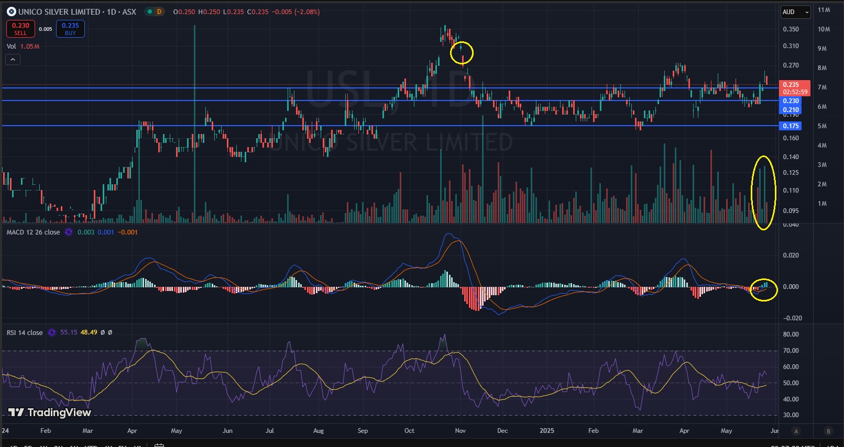Toggle the A auto-scale button

pyautogui.click(x=796, y=431)
